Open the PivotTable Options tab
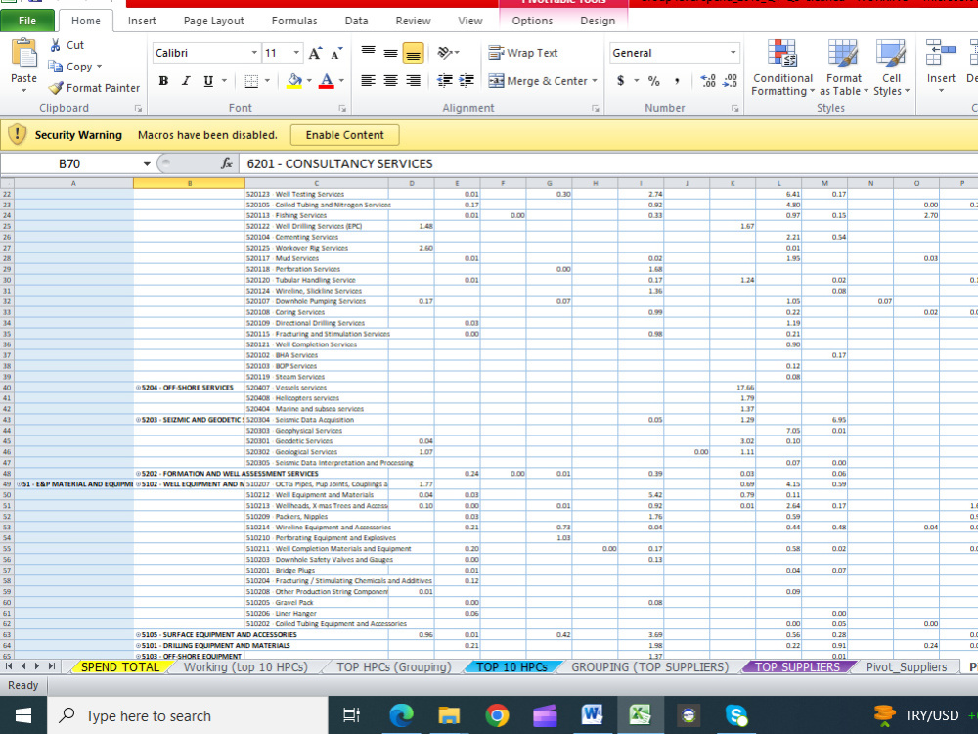 [532, 21]
